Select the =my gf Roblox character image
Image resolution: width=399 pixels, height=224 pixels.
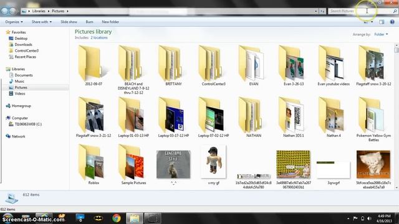coord(213,162)
